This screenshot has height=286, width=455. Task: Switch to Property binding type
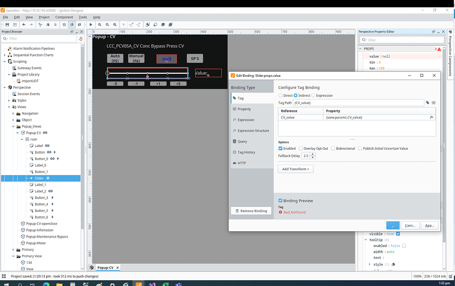(x=252, y=109)
